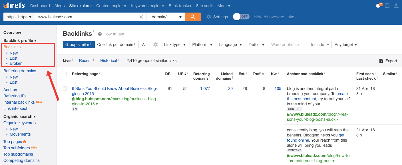This screenshot has height=165, width=402.
Task: Open the user account profile icon
Action: [x=396, y=6]
